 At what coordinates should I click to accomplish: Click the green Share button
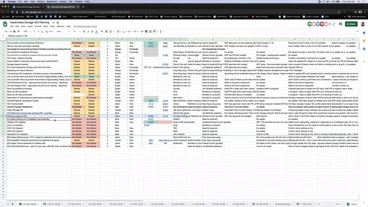351,24
